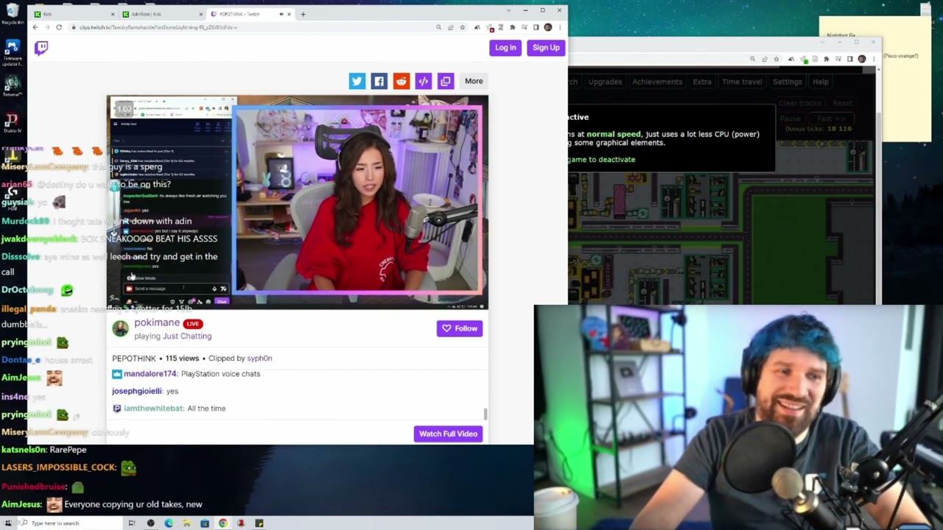This screenshot has width=943, height=530.
Task: Open side panel icon in Twitch window
Action: (x=536, y=27)
